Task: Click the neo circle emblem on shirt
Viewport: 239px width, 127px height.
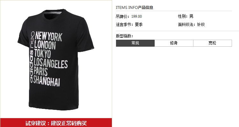Action: coord(33,33)
